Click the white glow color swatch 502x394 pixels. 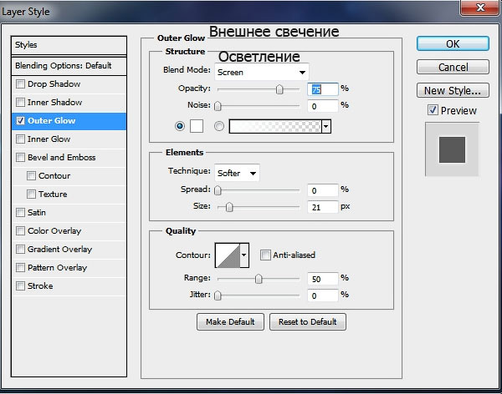[197, 126]
